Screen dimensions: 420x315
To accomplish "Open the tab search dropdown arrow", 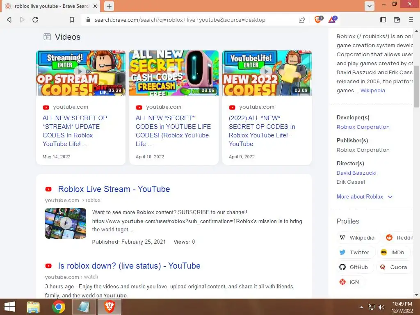I will pyautogui.click(x=370, y=6).
